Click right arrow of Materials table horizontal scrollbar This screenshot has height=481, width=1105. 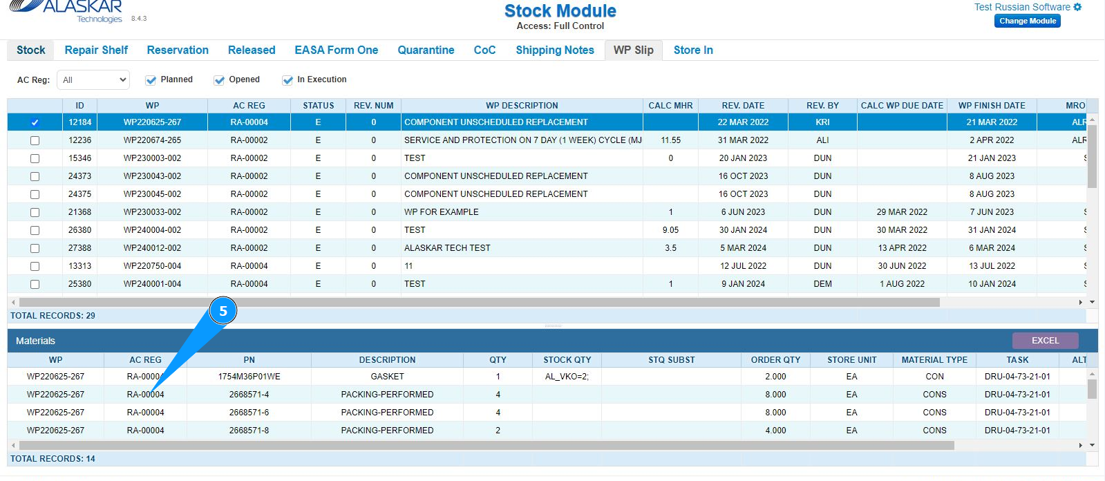pos(1081,446)
